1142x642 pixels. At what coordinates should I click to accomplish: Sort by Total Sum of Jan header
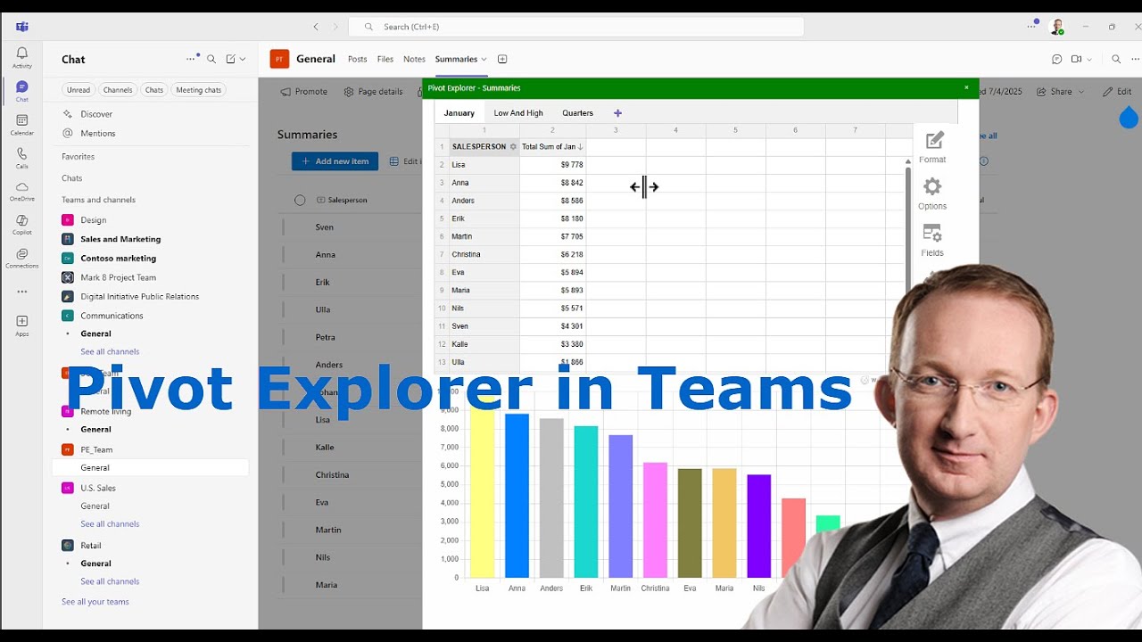(x=552, y=146)
